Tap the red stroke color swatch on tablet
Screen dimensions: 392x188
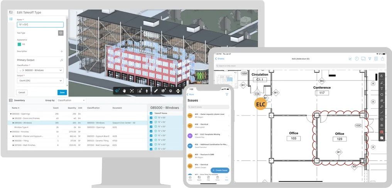click(x=382, y=132)
